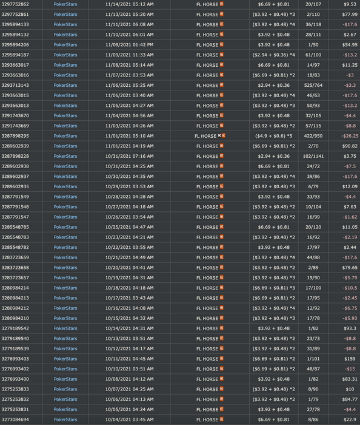Select tournament ID 3285548783
The height and width of the screenshot is (425, 360).
[15, 237]
